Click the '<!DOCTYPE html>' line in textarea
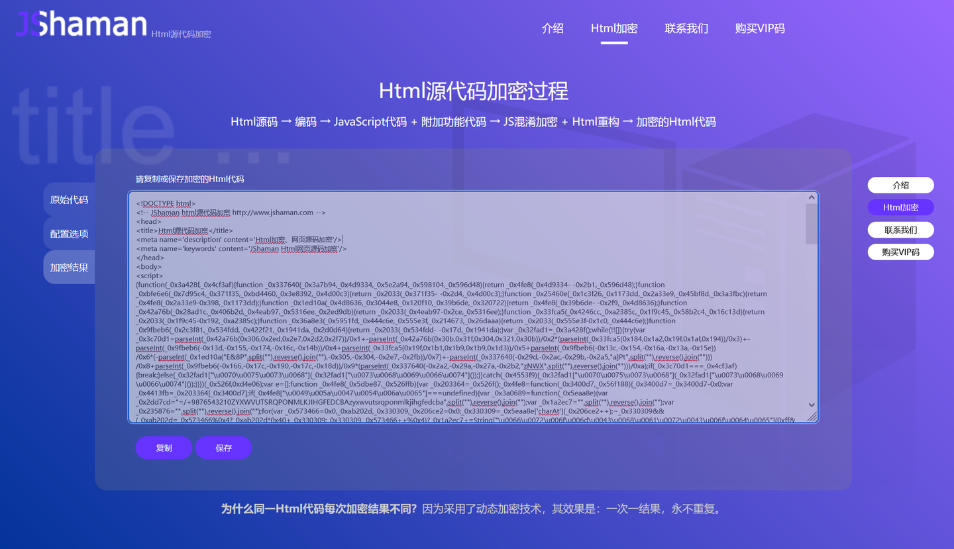954x549 pixels. tap(166, 203)
